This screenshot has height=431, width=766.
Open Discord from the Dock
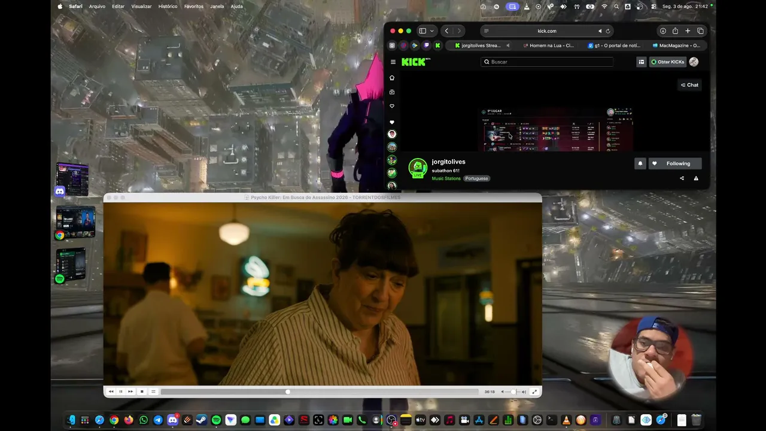(172, 420)
